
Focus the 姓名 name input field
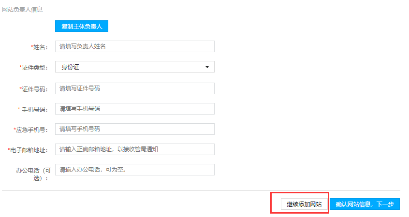pos(134,46)
